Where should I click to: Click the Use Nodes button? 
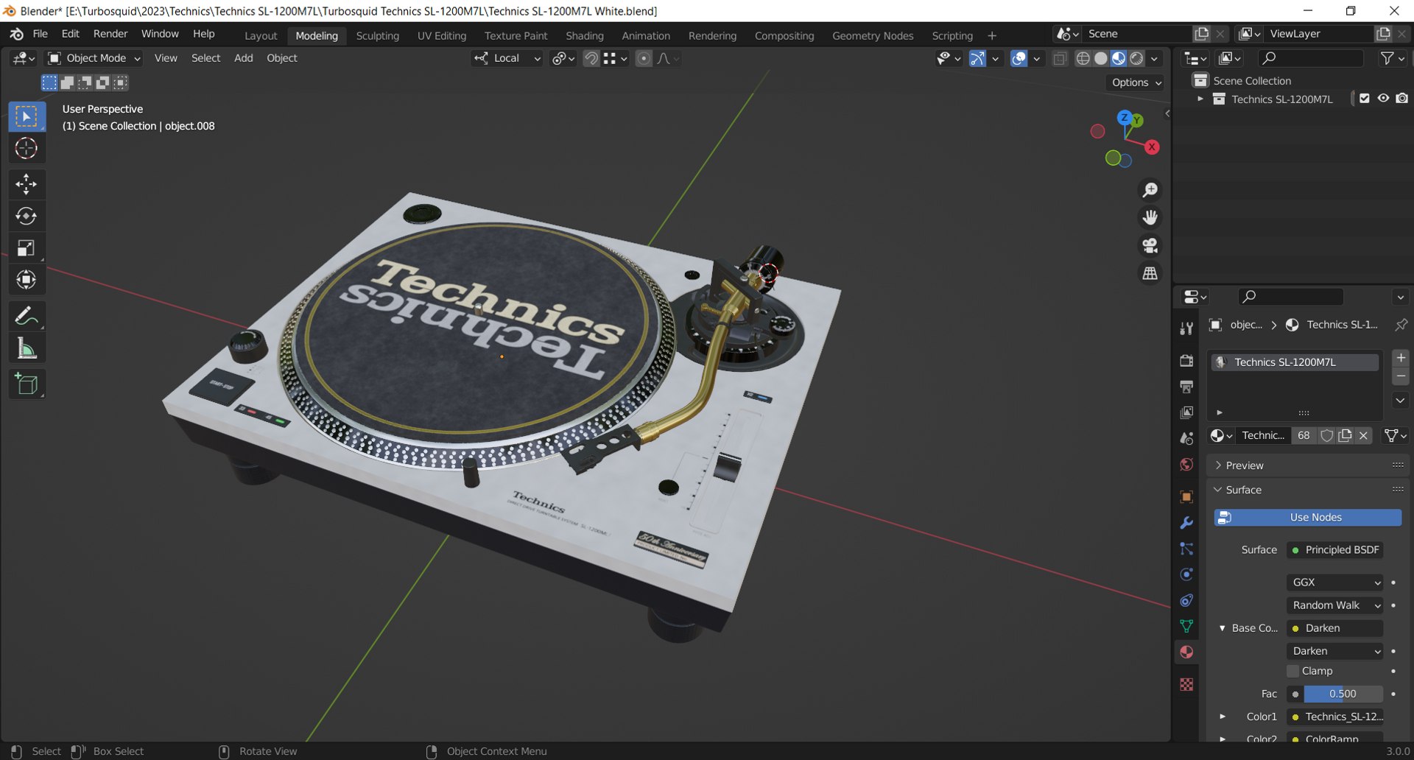(x=1308, y=518)
